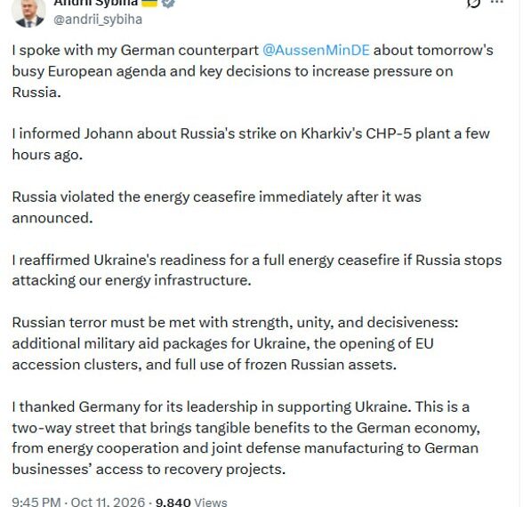The image size is (523, 507).
Task: Click the paragraph about Kharkiv's CHP-5 plant
Action: point(251,144)
